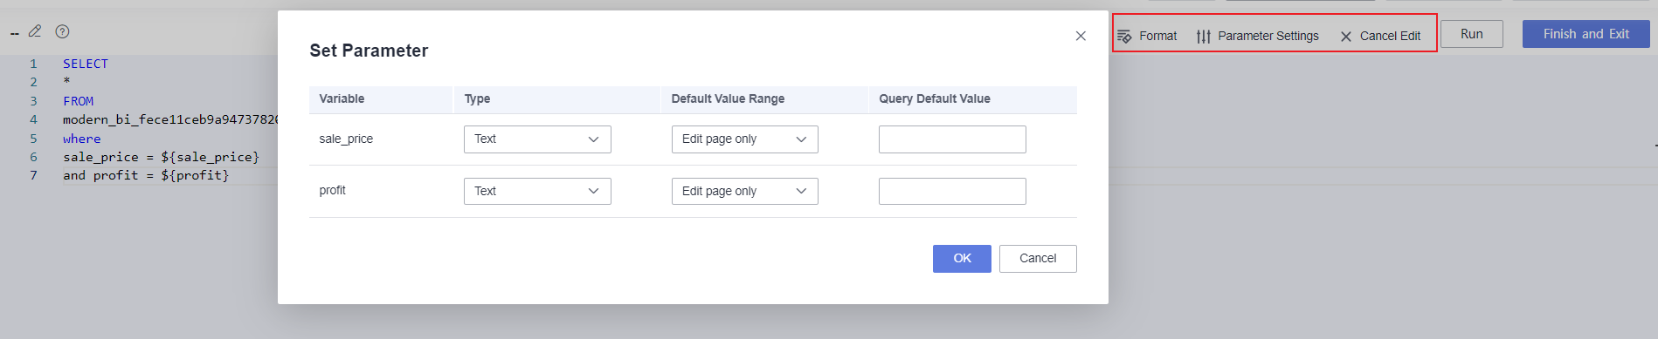Confirm parameters with OK button
The image size is (1658, 339).
(x=962, y=259)
